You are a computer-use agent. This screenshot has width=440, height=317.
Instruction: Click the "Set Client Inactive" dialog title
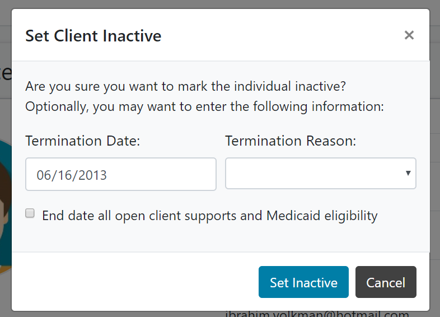(x=93, y=36)
